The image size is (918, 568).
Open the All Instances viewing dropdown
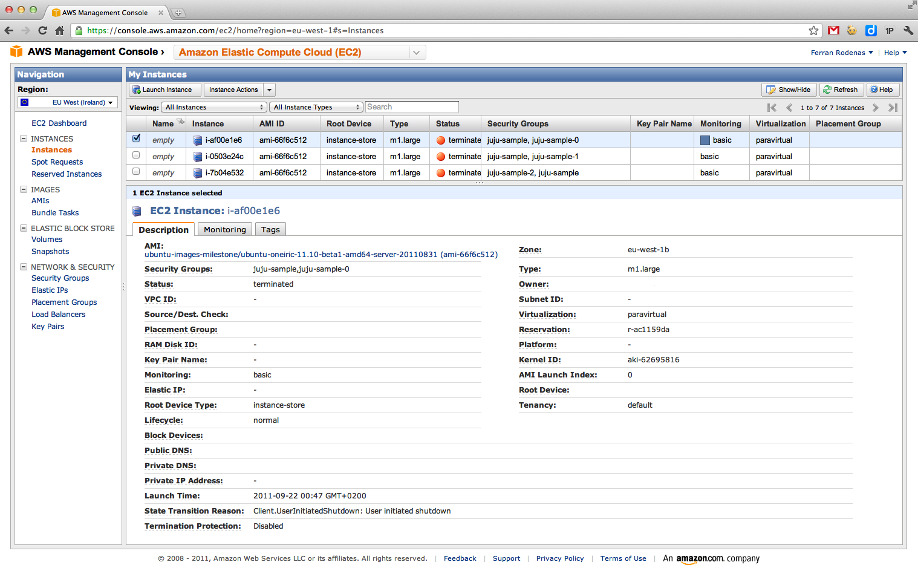point(214,107)
